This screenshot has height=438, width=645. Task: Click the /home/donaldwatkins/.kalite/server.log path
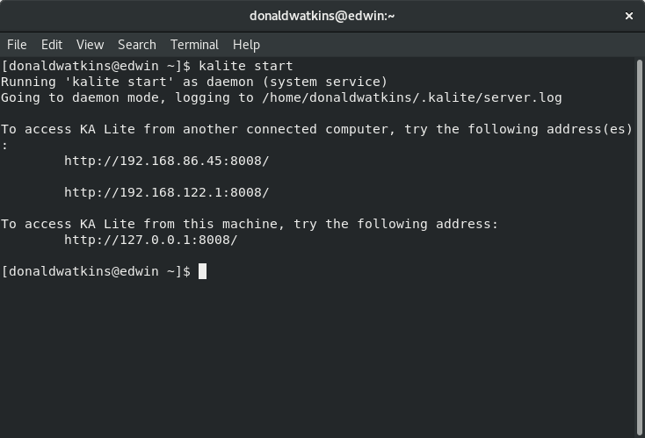[x=411, y=97]
